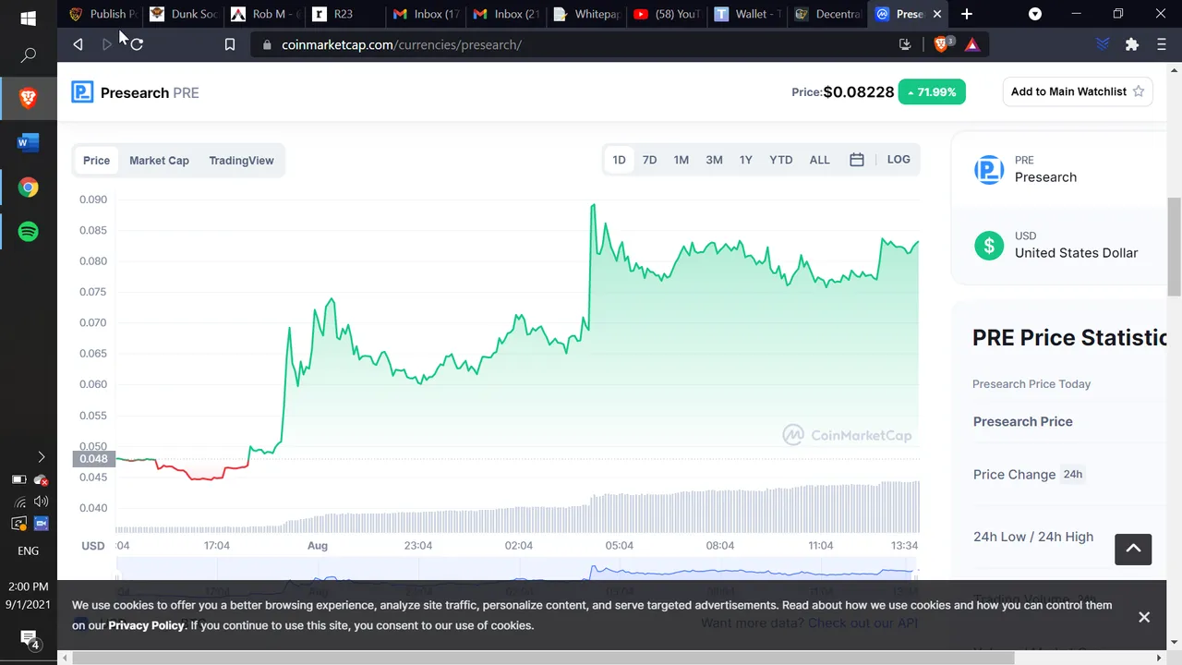
Task: Switch to the Decentraland browser tab
Action: [828, 14]
